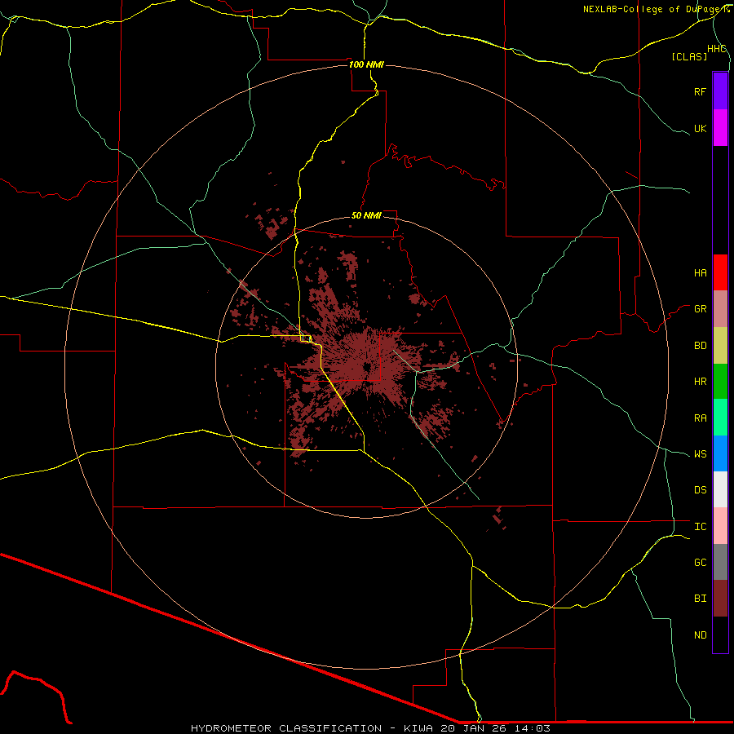Screen dimensions: 734x734
Task: Click the UK legend label
Action: coord(701,129)
